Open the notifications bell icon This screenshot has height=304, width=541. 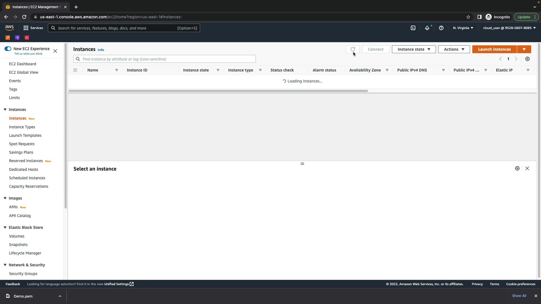[x=427, y=28]
